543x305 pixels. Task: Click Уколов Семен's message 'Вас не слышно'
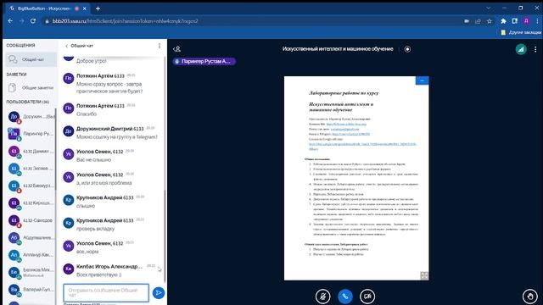pos(93,160)
